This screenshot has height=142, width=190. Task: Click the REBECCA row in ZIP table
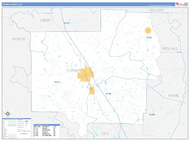[45, 134]
